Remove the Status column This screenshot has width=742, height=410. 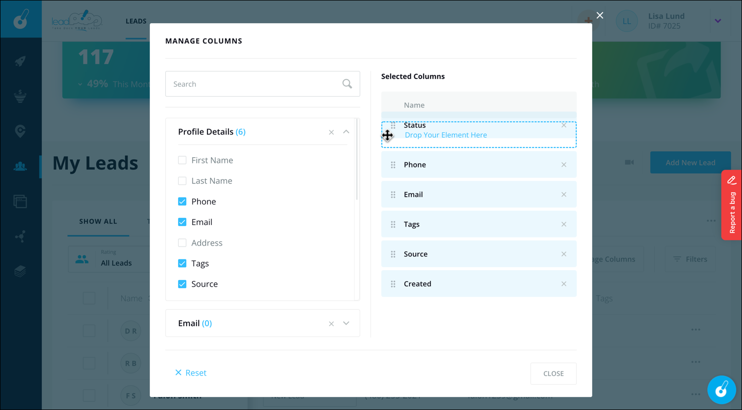[x=564, y=125]
